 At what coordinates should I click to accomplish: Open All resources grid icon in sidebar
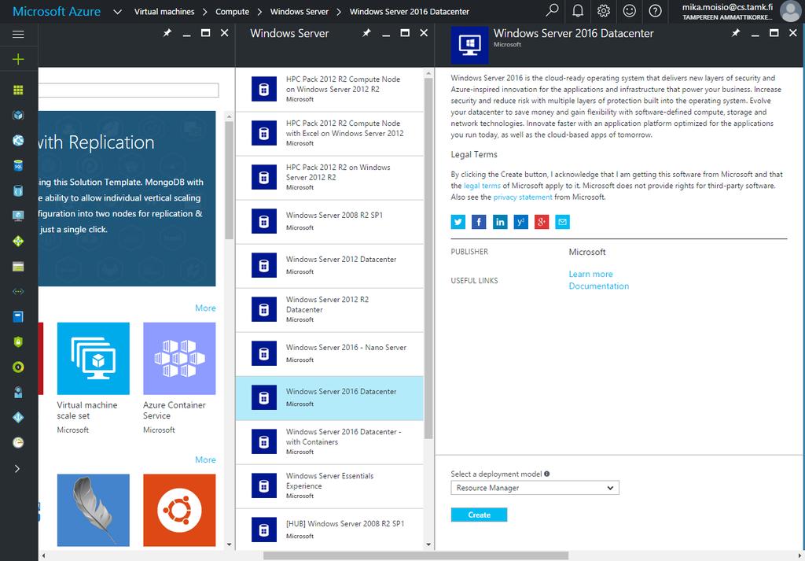[18, 90]
